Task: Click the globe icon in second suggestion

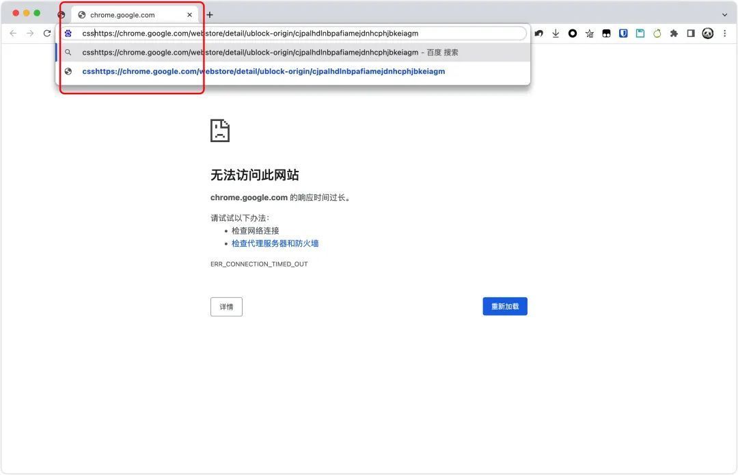Action: pos(68,72)
